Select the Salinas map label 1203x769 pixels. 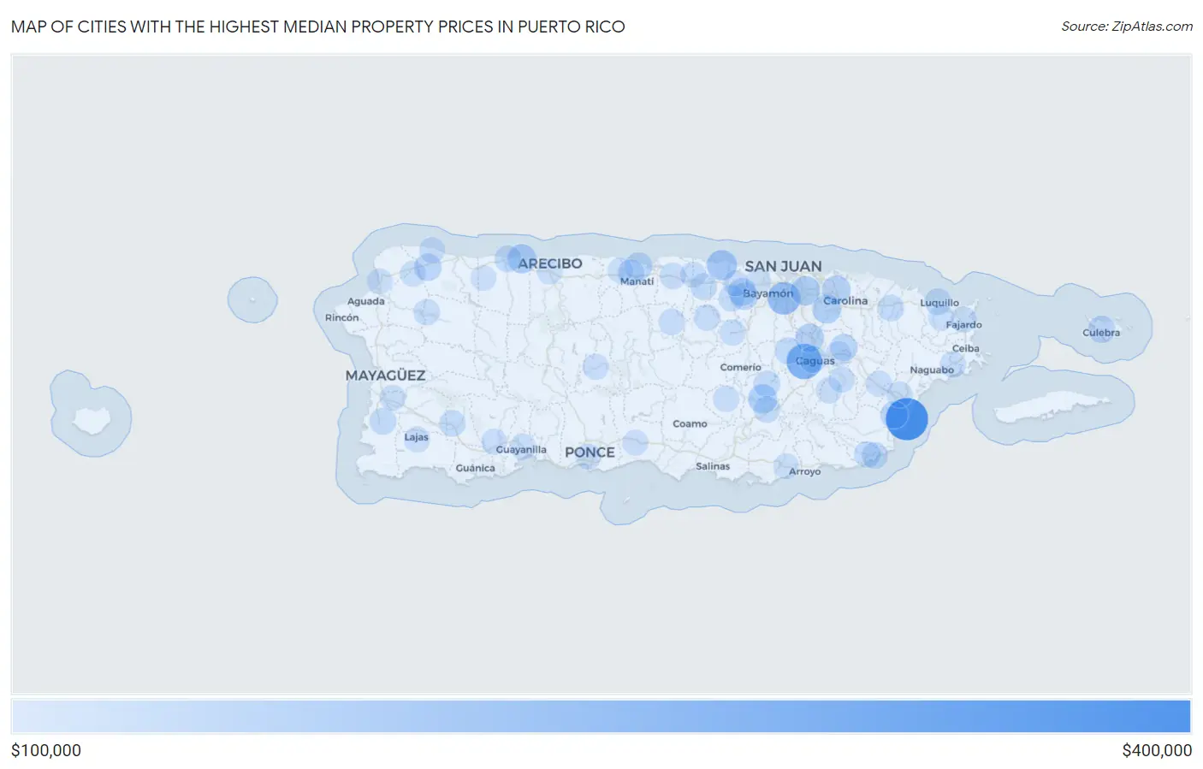coord(713,466)
